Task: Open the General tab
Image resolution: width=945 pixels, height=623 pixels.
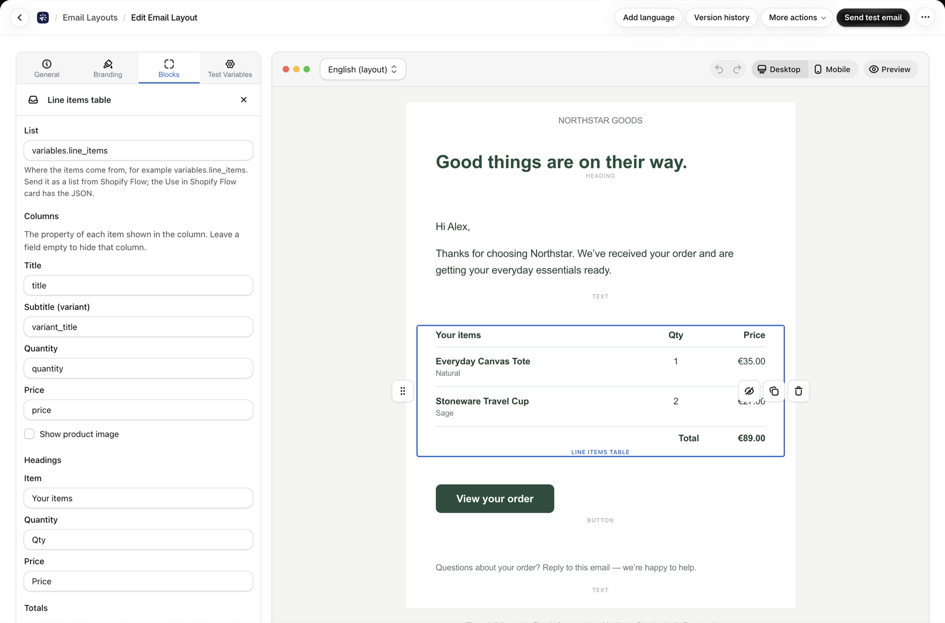Action: coord(47,68)
